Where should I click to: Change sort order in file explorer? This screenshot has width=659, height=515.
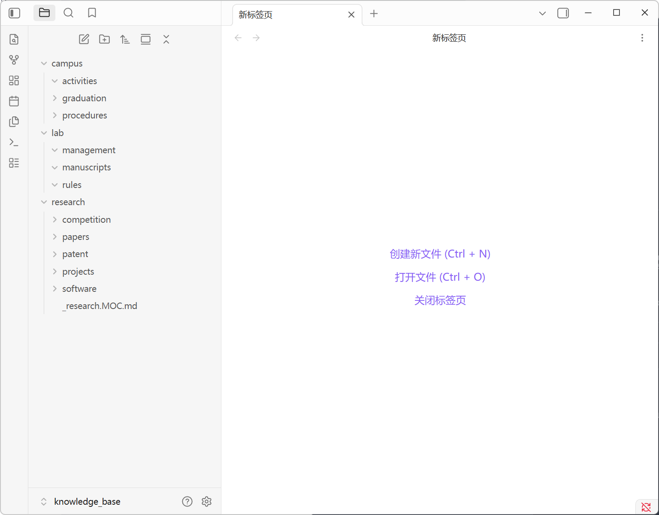click(x=125, y=39)
